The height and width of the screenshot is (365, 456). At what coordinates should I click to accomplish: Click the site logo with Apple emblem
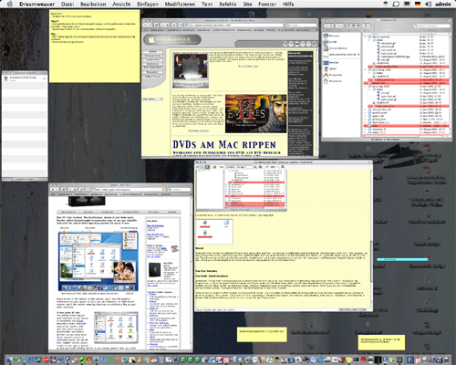[172, 39]
